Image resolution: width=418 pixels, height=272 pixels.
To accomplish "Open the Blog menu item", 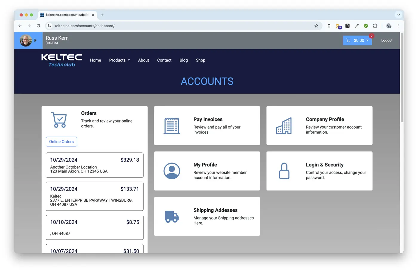I will [x=184, y=60].
